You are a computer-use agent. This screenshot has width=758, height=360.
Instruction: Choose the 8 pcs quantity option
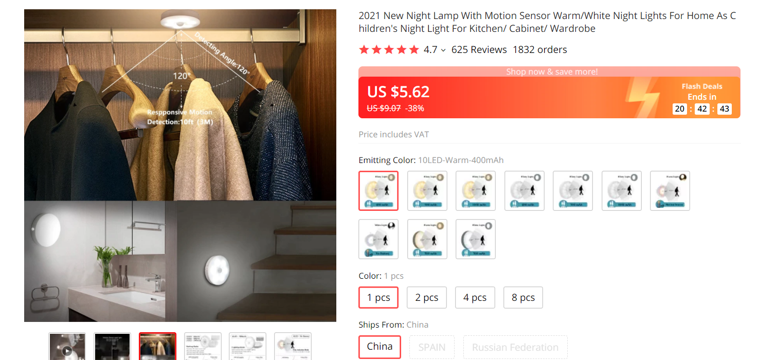pos(523,297)
